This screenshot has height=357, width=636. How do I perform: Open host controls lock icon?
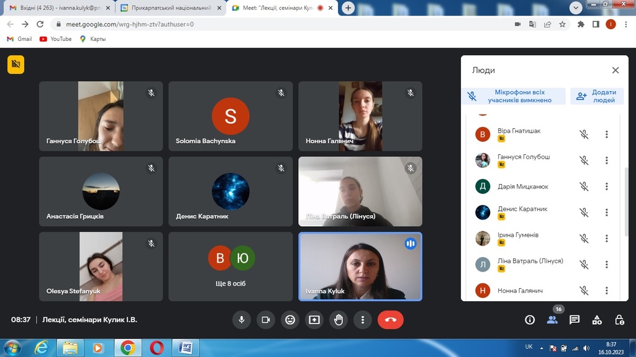coord(619,320)
